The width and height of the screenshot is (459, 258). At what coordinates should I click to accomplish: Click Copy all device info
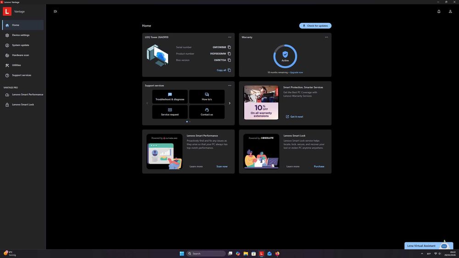(x=224, y=70)
